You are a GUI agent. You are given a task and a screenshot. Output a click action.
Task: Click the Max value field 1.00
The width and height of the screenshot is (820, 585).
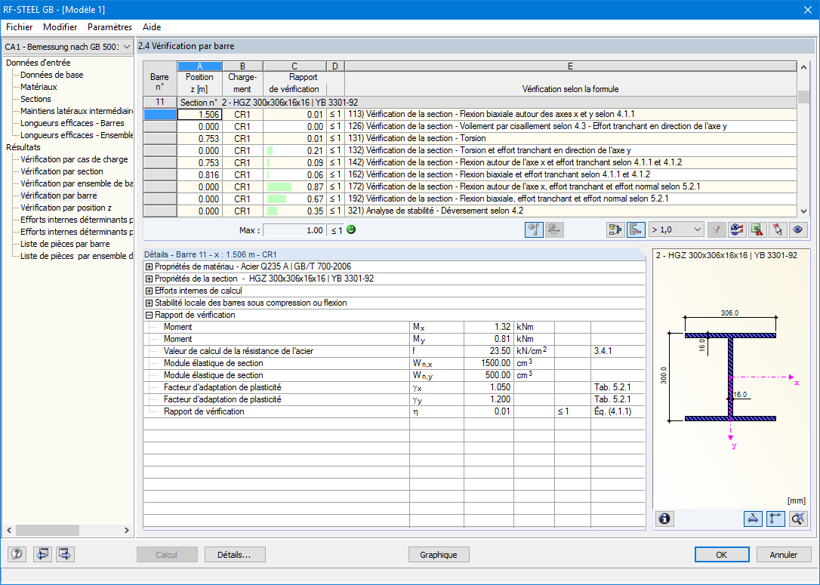coord(294,230)
